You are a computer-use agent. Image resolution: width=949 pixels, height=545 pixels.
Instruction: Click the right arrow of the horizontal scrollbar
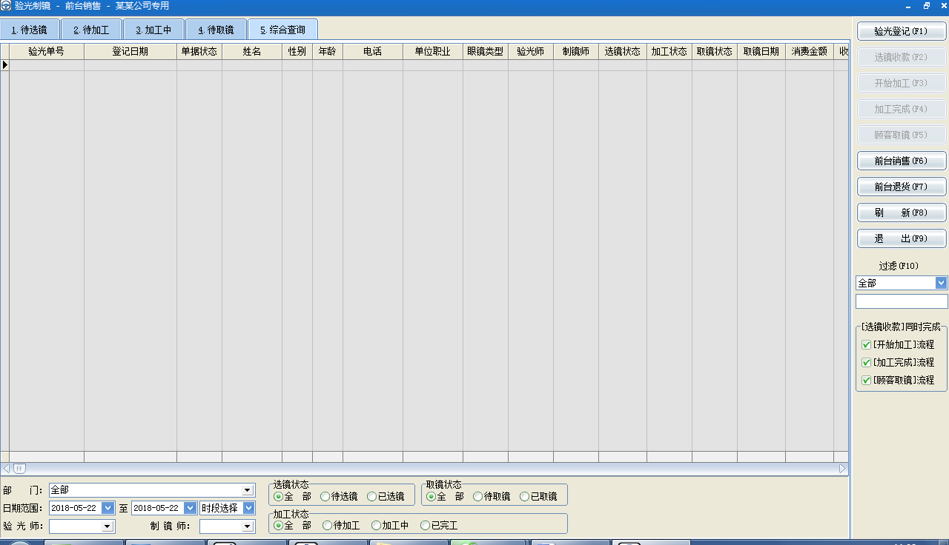tap(842, 469)
